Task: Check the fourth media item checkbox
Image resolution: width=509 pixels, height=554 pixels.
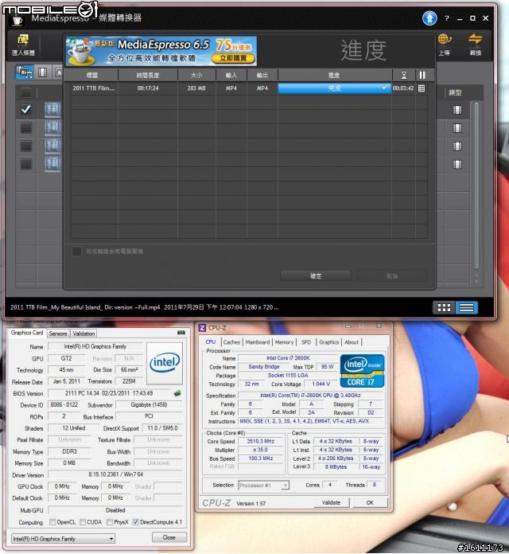Action: coord(25,164)
